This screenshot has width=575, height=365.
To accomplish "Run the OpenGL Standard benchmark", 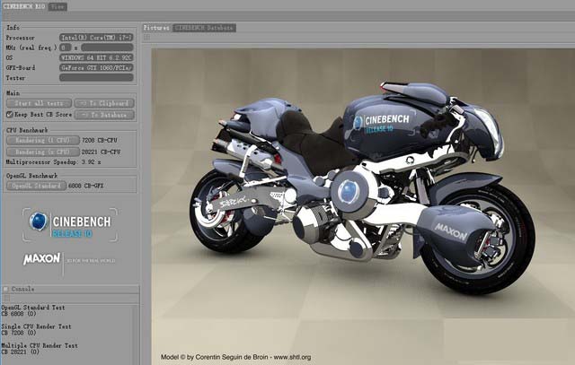I will point(36,186).
